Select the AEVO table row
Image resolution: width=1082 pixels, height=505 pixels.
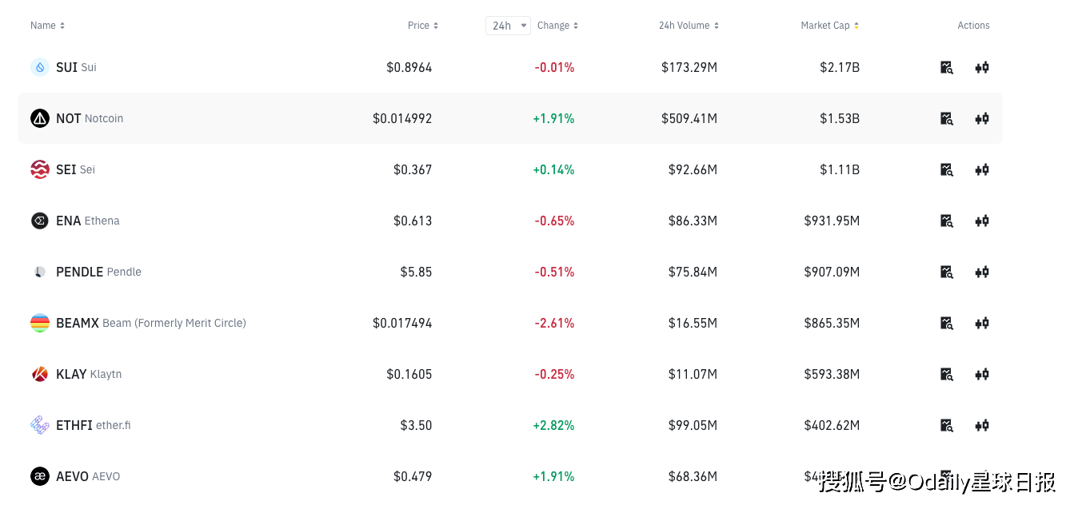tap(240, 476)
